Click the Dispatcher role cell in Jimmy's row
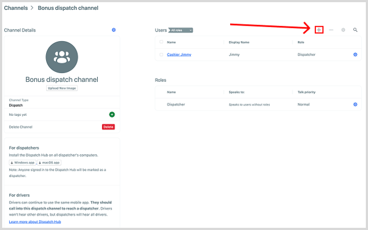The image size is (368, 230). click(x=306, y=55)
